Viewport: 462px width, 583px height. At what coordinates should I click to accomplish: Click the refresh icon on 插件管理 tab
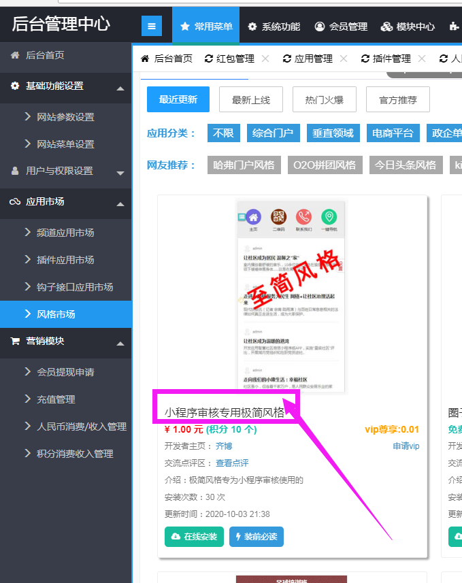click(x=365, y=59)
